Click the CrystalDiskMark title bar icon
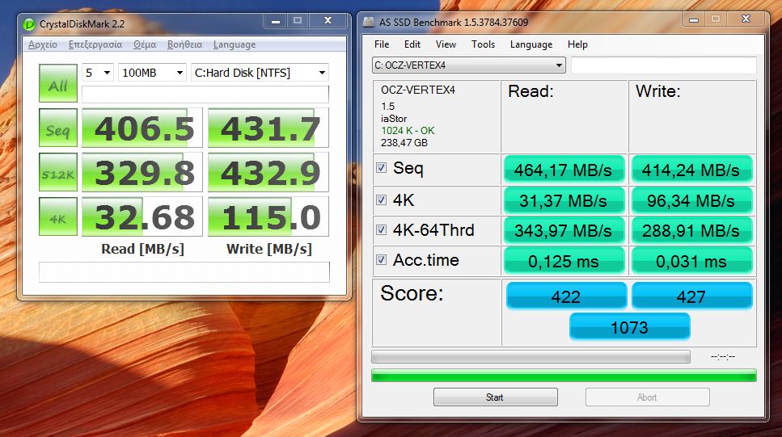 (29, 24)
